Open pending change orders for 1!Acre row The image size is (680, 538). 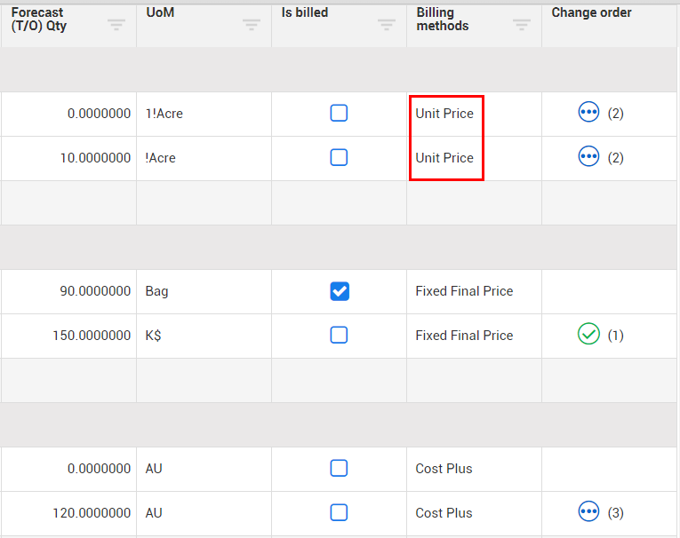pos(588,113)
